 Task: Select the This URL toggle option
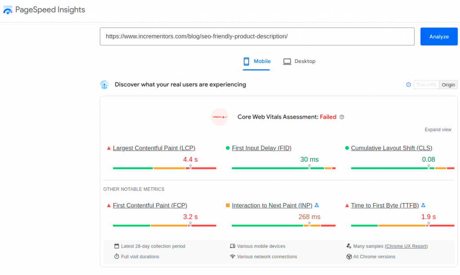click(427, 85)
